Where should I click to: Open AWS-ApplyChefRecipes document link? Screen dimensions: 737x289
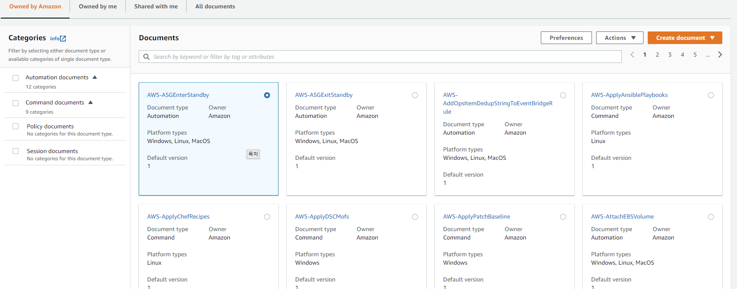tap(178, 217)
